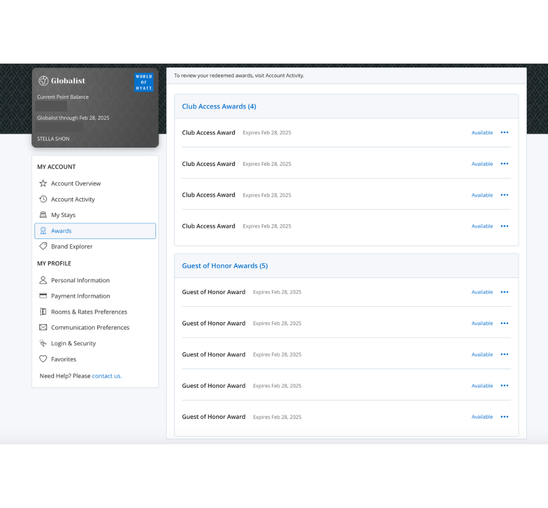Click the 'STELLA SHON' member name
The image size is (548, 508).
pos(53,139)
